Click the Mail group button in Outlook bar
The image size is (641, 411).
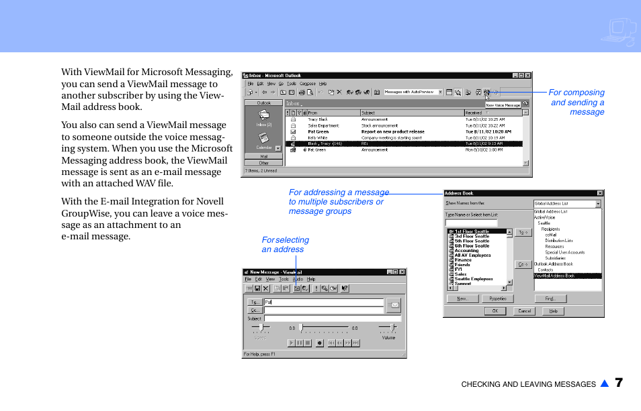pyautogui.click(x=263, y=157)
